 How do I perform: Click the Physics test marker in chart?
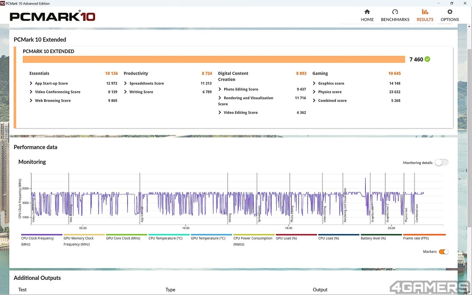pos(406,215)
